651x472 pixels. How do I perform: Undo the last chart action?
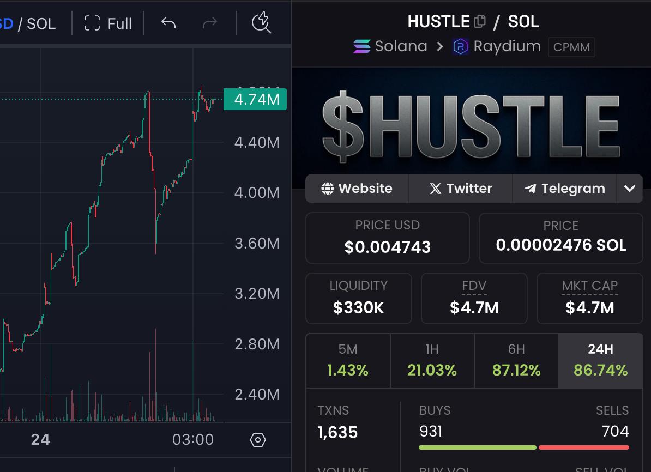[168, 23]
